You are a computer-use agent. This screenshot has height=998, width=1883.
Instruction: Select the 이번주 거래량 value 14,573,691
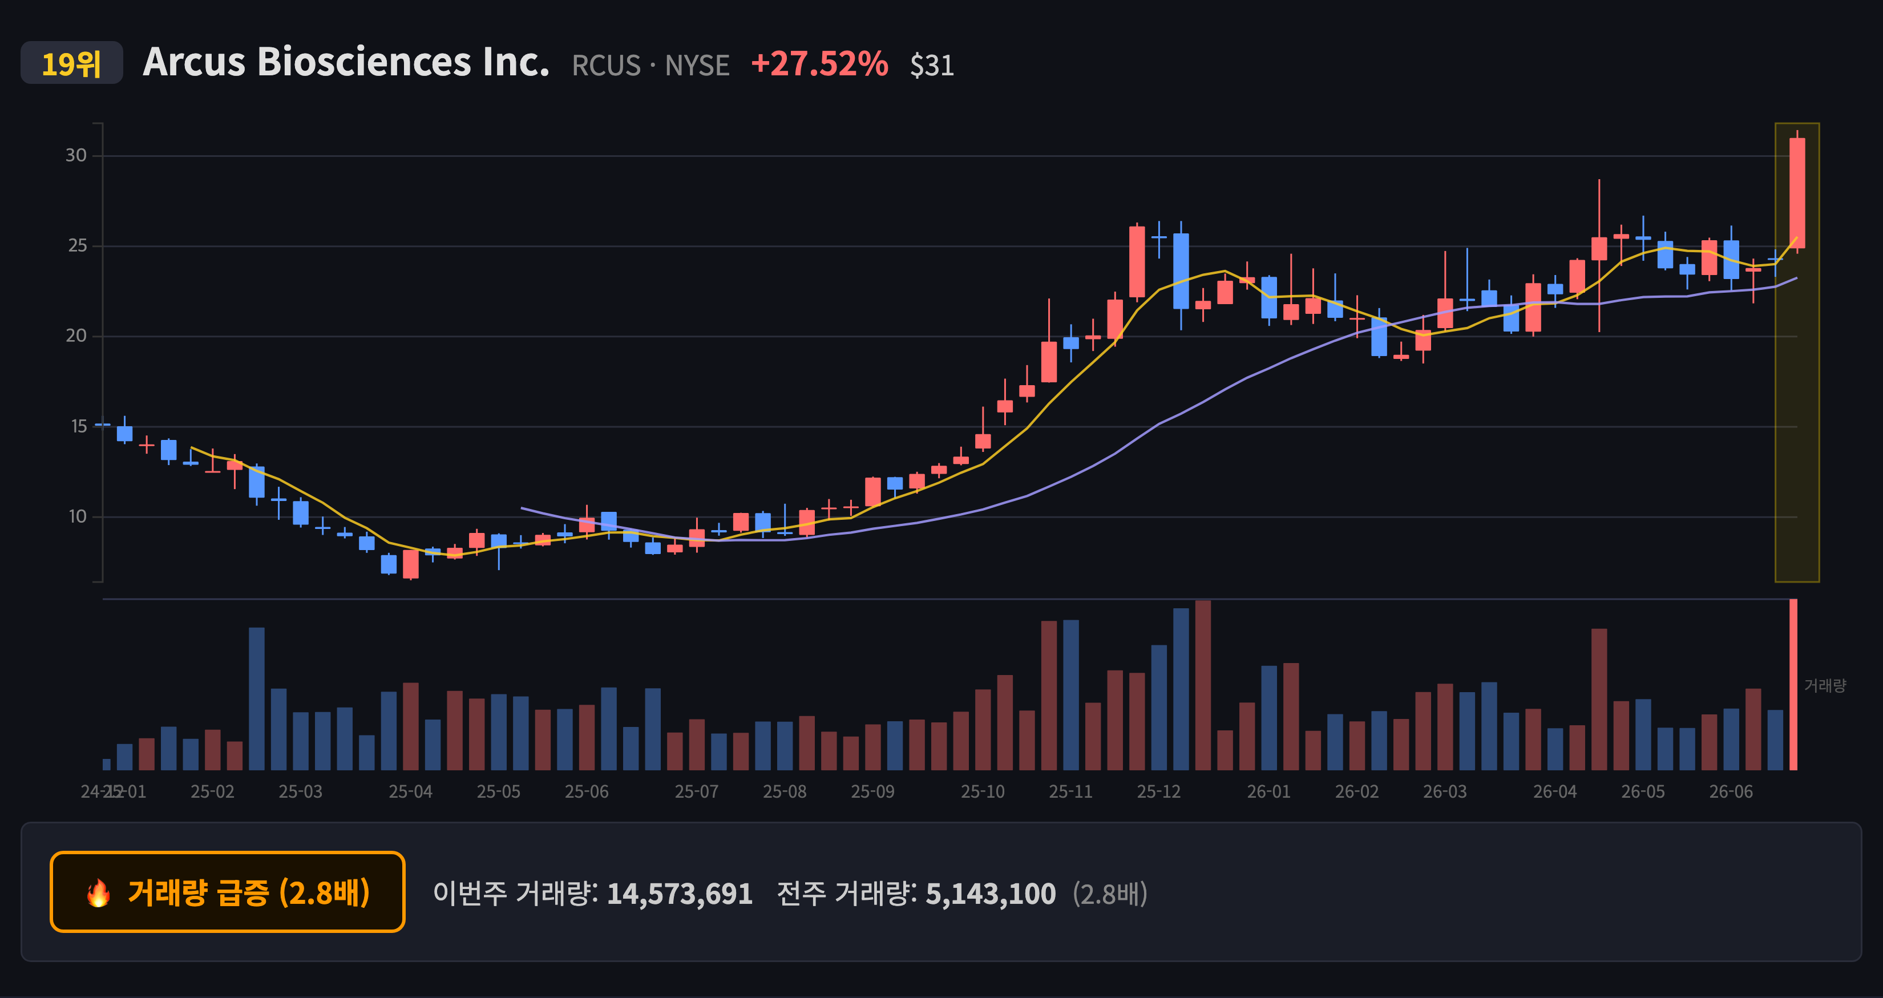click(x=680, y=894)
